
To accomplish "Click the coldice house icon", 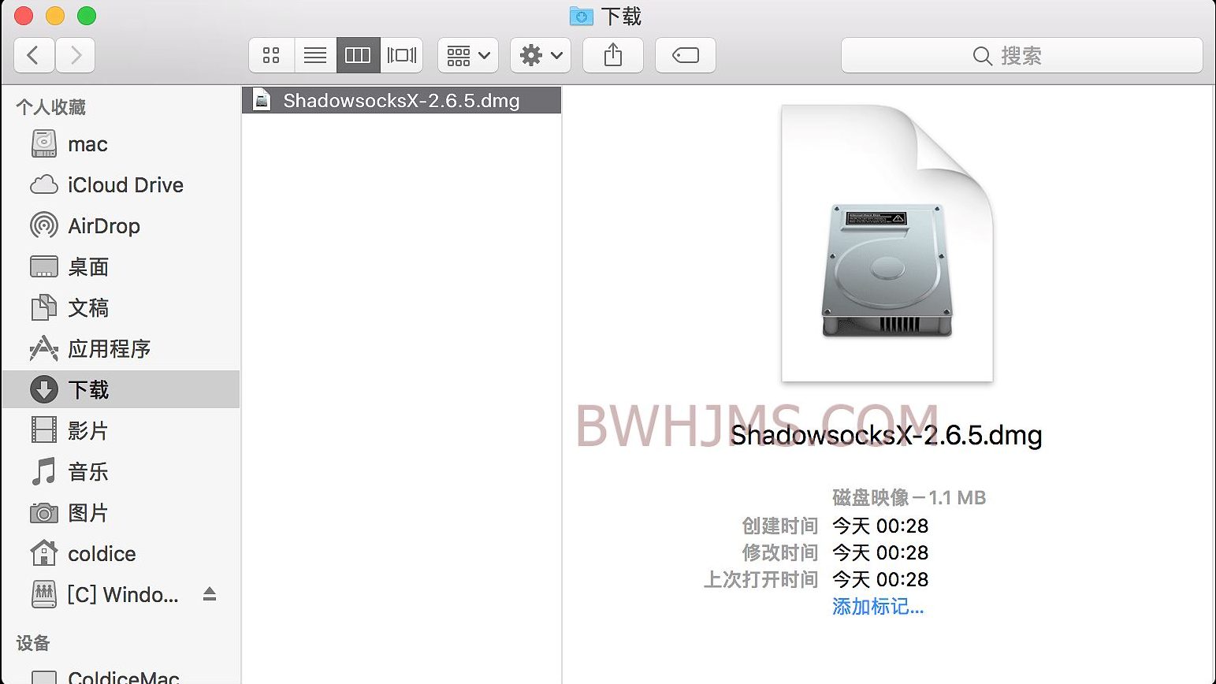I will (x=44, y=553).
